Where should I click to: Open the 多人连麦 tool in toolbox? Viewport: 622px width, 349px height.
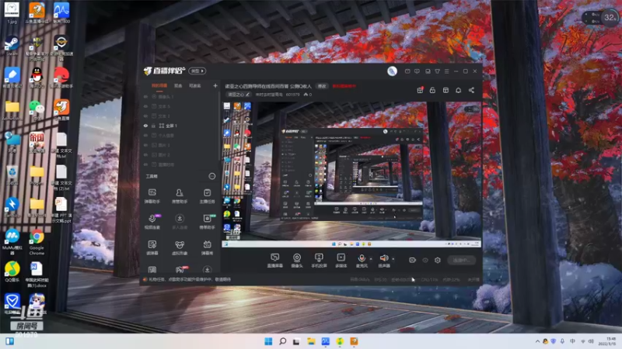pyautogui.click(x=180, y=222)
